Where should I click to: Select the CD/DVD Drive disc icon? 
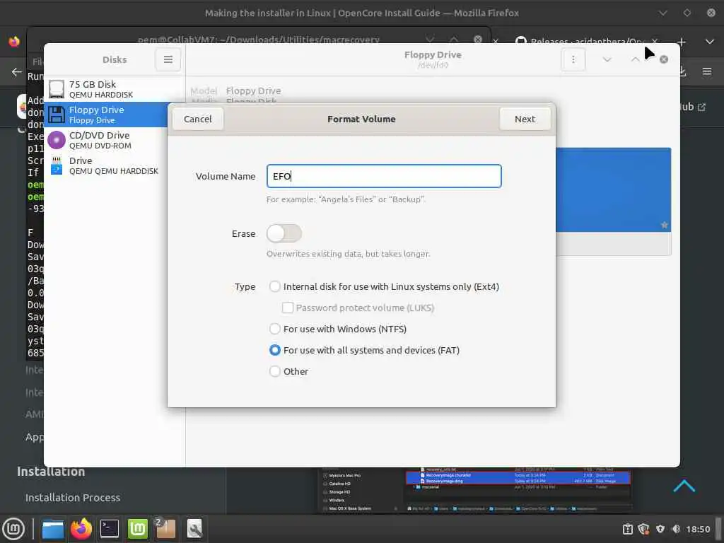[57, 140]
